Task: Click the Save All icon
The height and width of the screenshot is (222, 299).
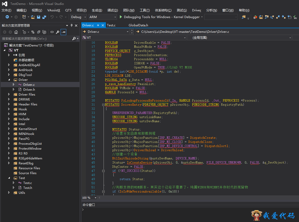Action: pyautogui.click(x=44, y=17)
